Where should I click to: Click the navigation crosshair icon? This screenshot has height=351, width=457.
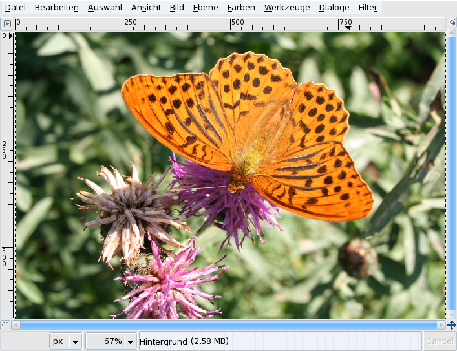[451, 325]
